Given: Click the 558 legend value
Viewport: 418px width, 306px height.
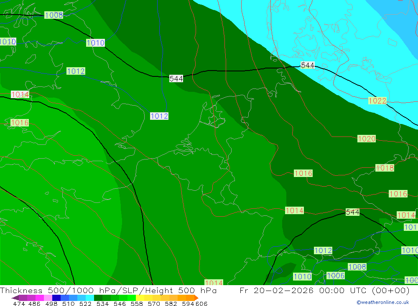Looking at the screenshot, I should (137, 304).
